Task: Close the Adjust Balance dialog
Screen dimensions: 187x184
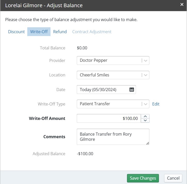Action: pos(182,5)
